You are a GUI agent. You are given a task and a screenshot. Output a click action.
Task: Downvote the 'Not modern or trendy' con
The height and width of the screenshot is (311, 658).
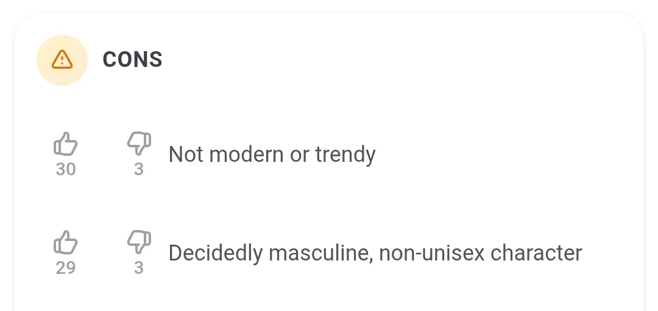click(138, 144)
